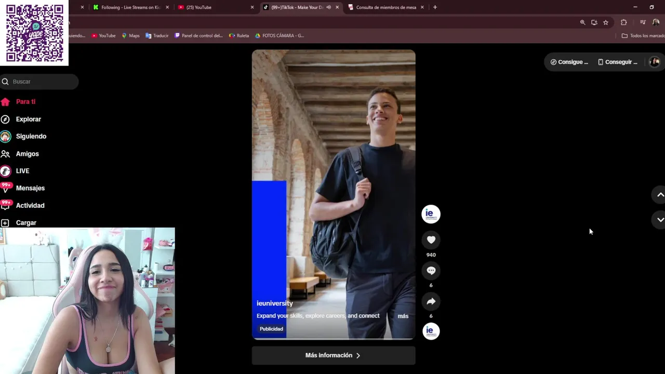Open the Ruleta bookmark

click(239, 36)
